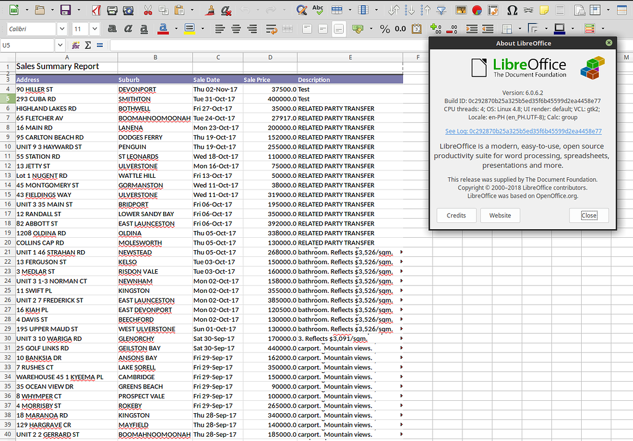Cut selection with scissors icon
This screenshot has height=441, width=633.
pyautogui.click(x=148, y=10)
